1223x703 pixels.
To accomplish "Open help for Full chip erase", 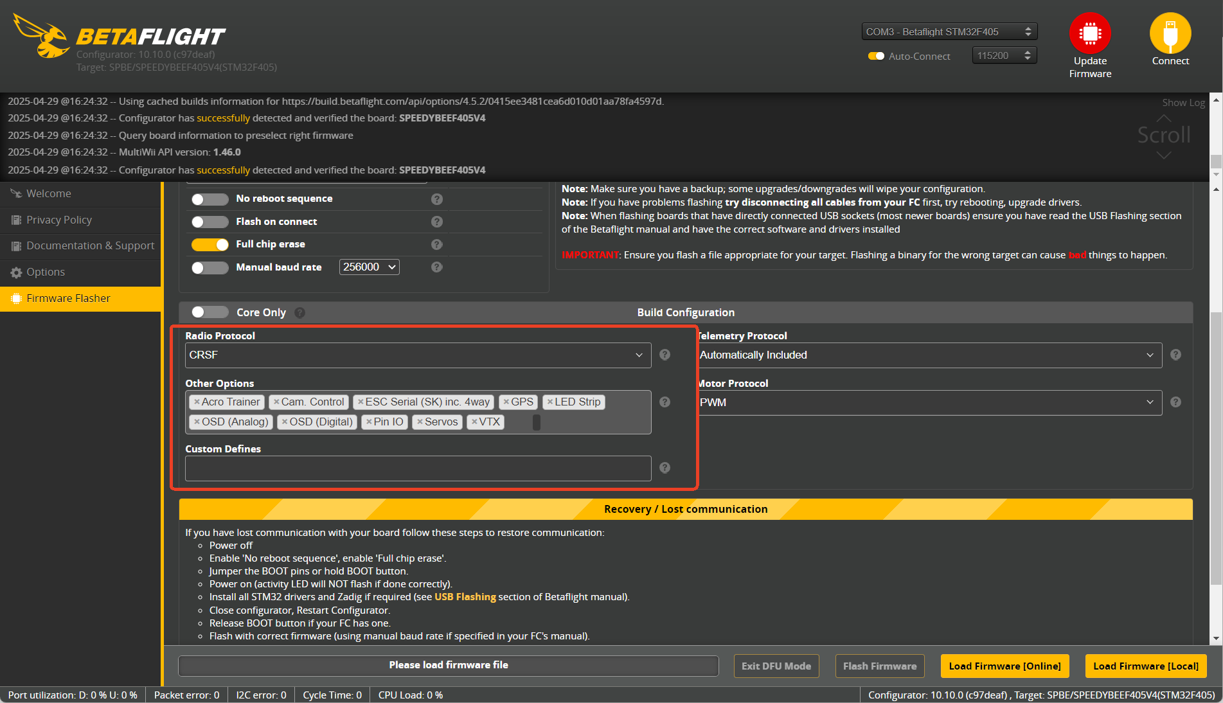I will click(x=437, y=244).
